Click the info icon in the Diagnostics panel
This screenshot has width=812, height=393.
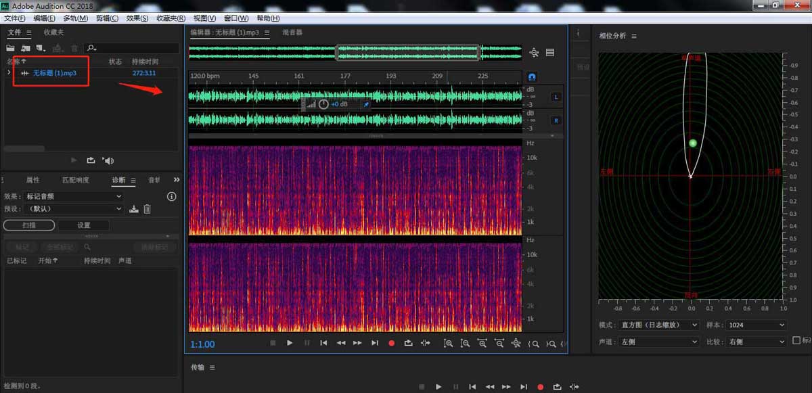(x=171, y=196)
